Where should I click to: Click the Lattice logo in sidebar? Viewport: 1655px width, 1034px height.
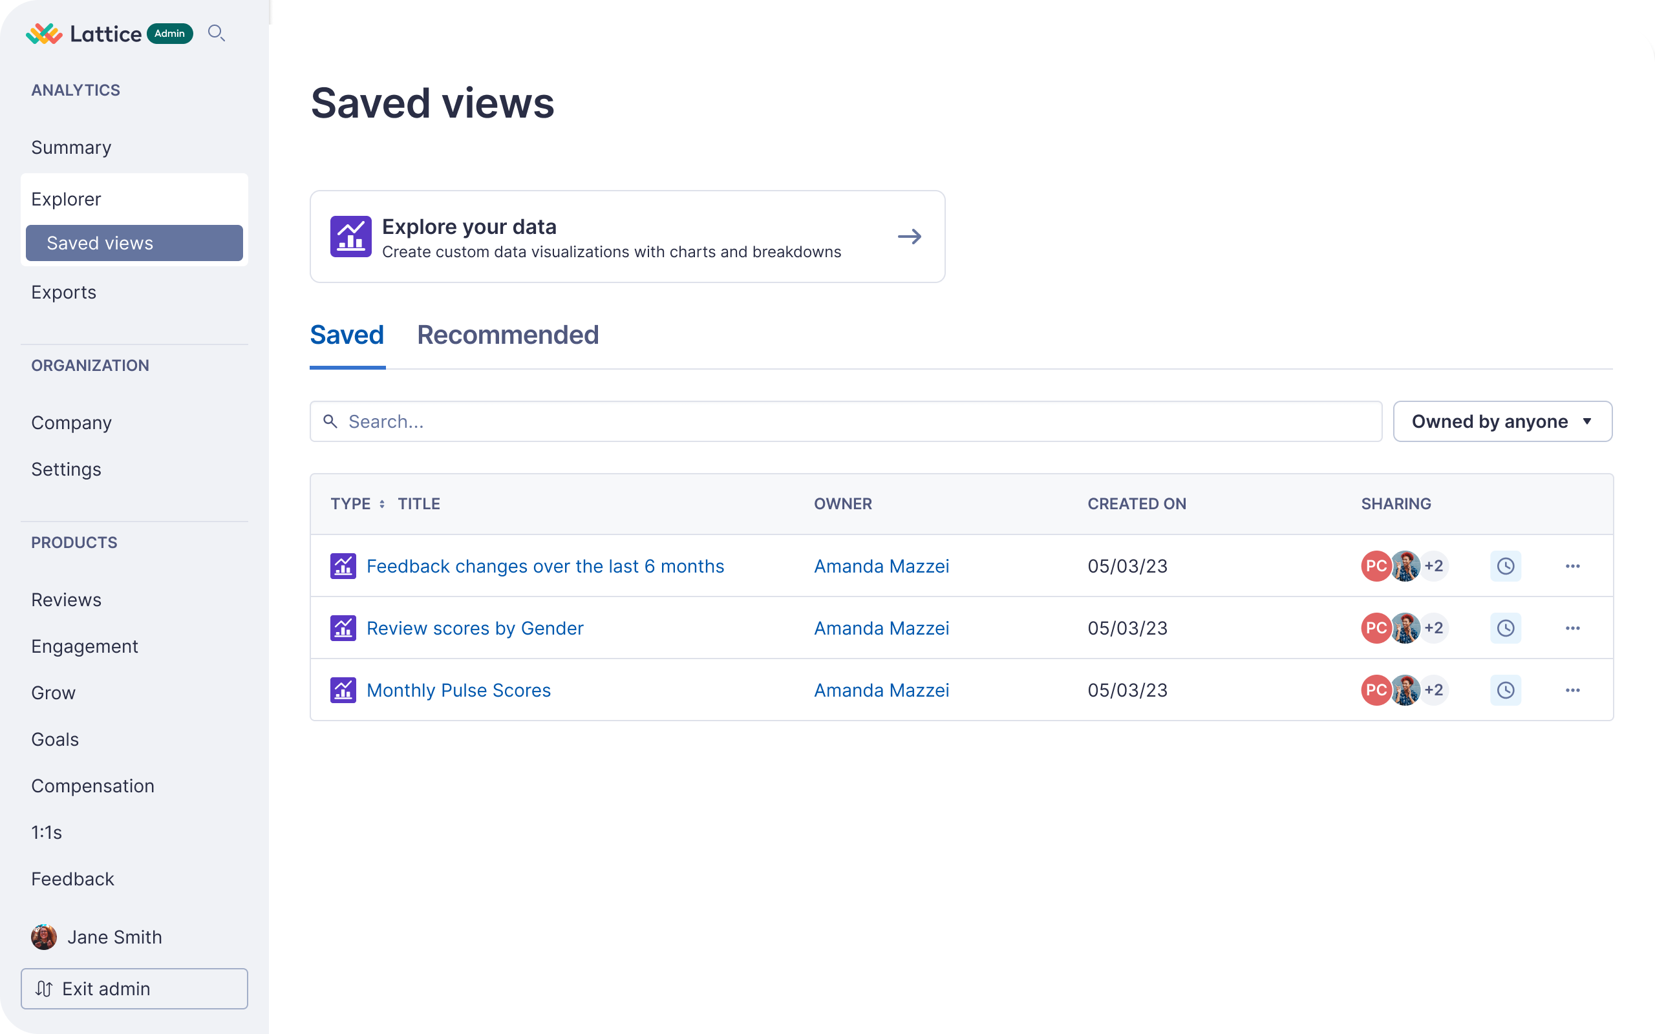click(x=83, y=34)
